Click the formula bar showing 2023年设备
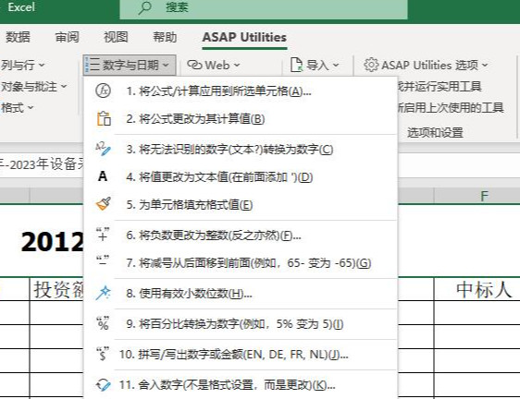520x399 pixels. pyautogui.click(x=42, y=164)
